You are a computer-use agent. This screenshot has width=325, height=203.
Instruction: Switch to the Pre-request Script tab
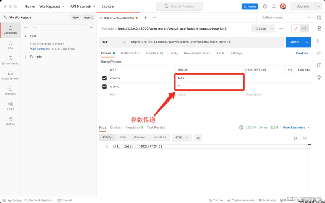(x=197, y=54)
